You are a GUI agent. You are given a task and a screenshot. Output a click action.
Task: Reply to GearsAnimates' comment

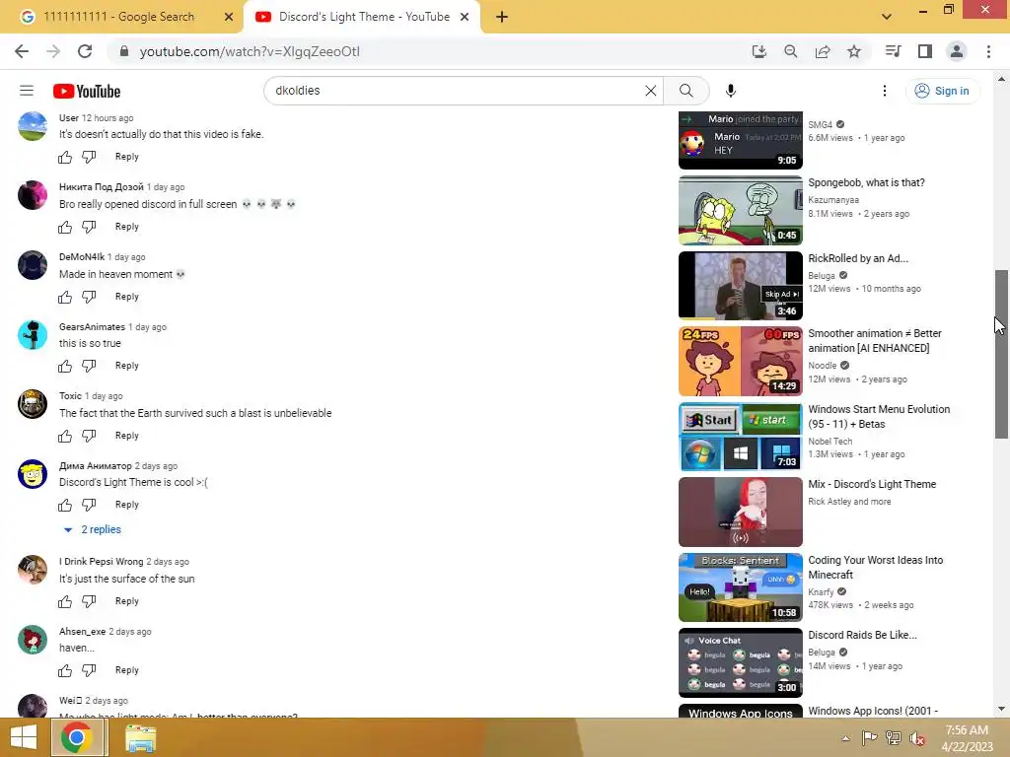(127, 366)
